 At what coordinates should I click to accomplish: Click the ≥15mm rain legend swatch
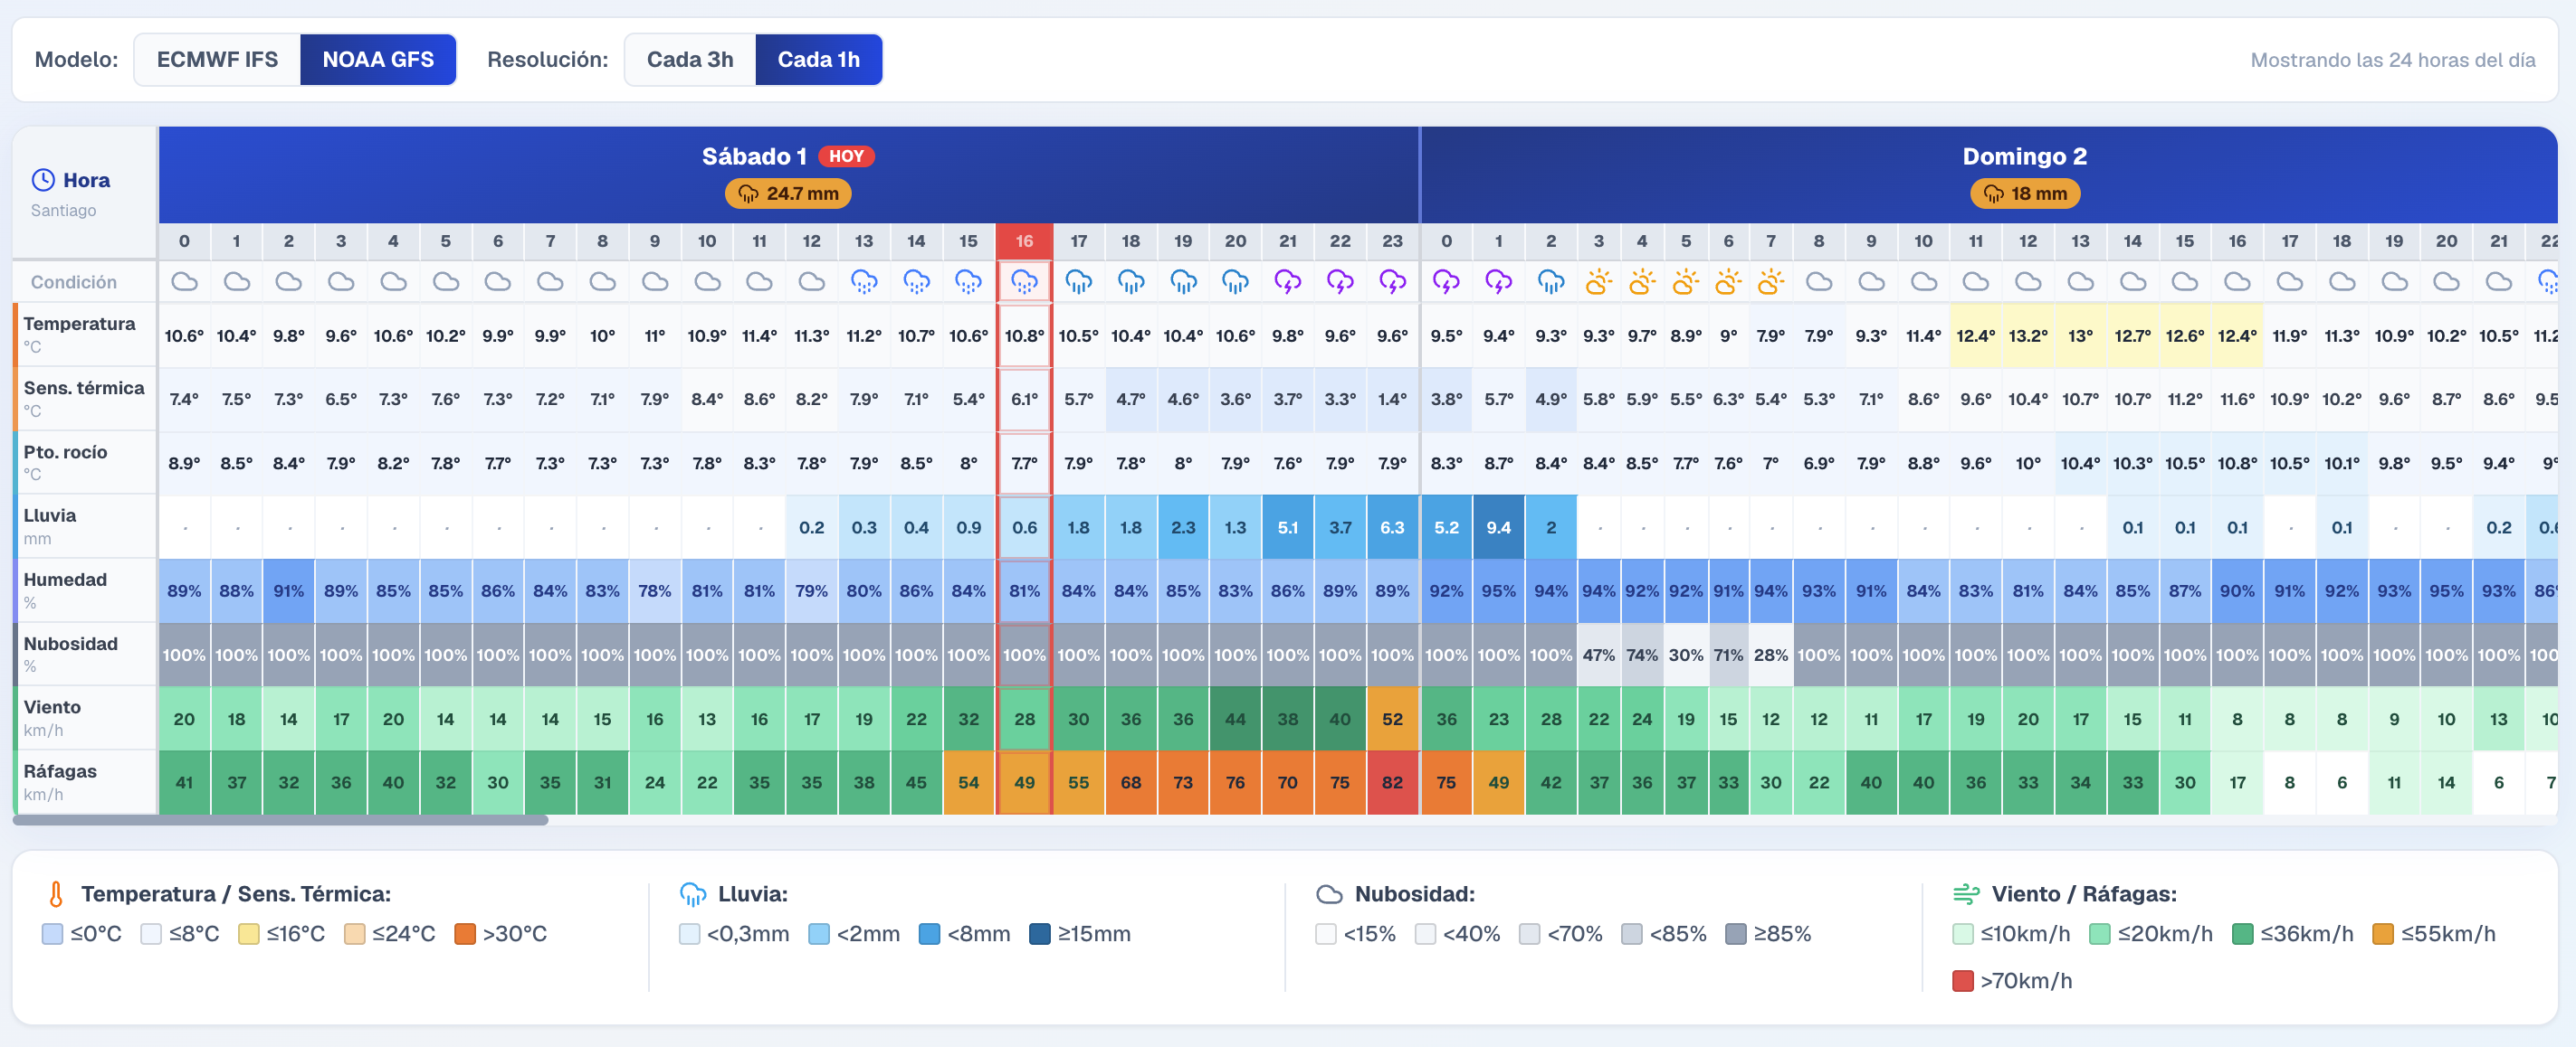(1040, 934)
